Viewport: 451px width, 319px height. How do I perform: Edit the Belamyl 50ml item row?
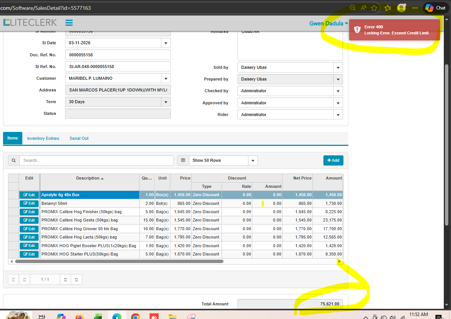click(x=29, y=203)
